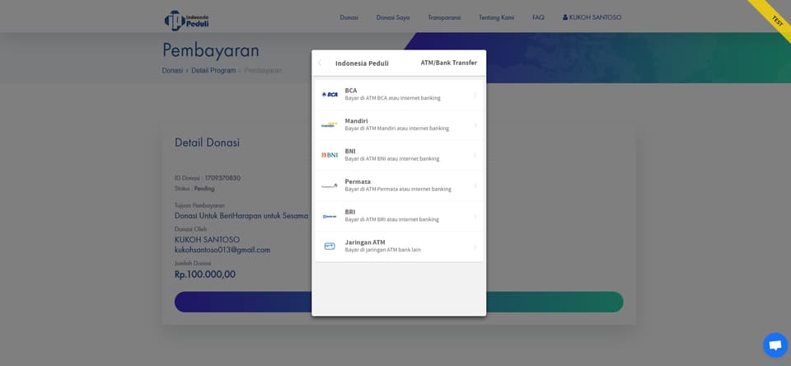Click the email kukohsantoso013@gmail.com
The width and height of the screenshot is (791, 366).
[x=222, y=250]
